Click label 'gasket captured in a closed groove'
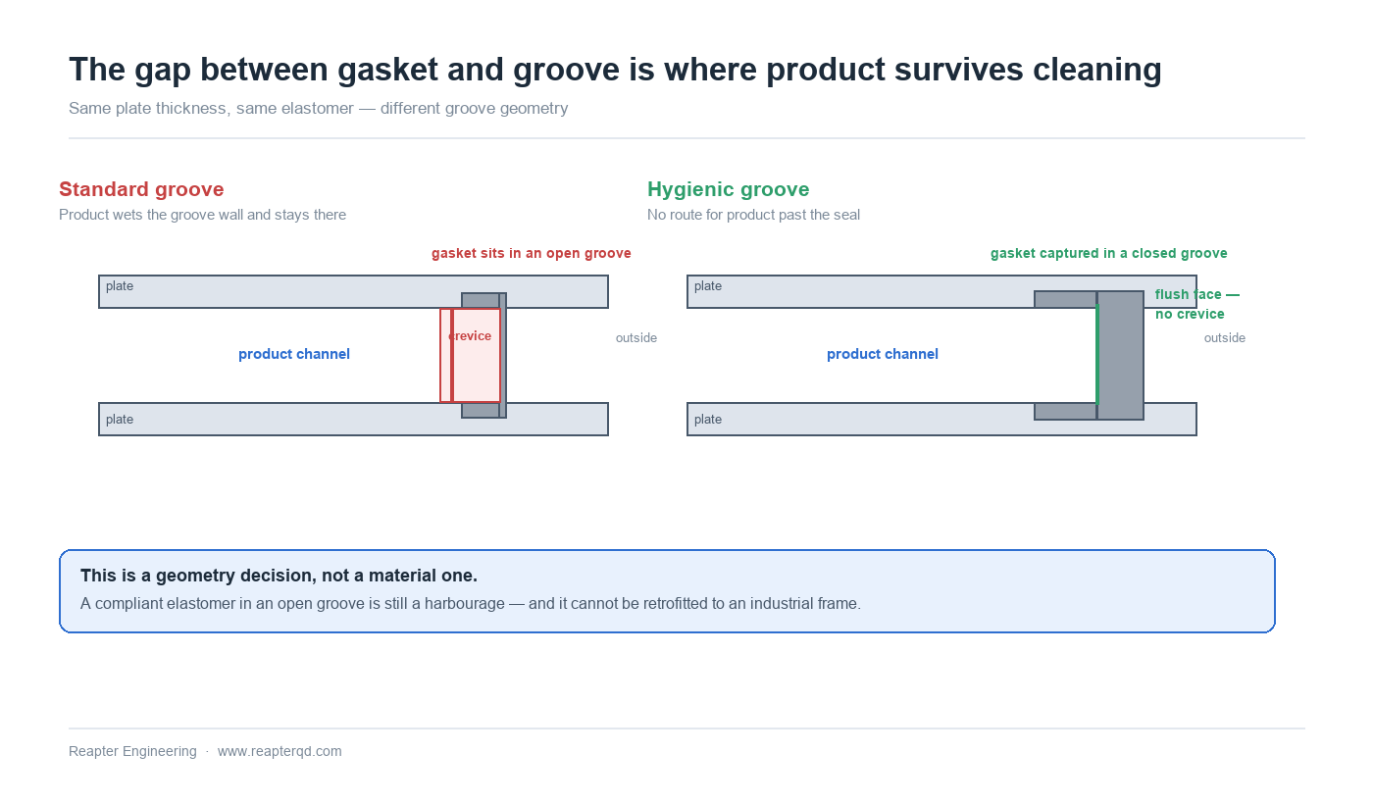This screenshot has height=804, width=1373. tap(1109, 254)
